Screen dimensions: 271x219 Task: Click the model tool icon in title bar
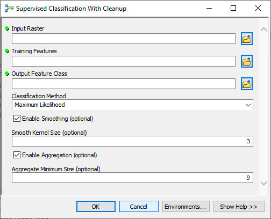pyautogui.click(x=9, y=8)
